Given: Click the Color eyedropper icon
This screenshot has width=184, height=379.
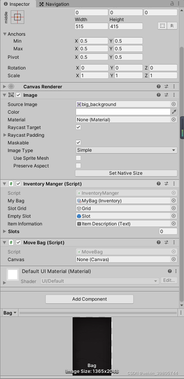Looking at the screenshot, I should 174,112.
